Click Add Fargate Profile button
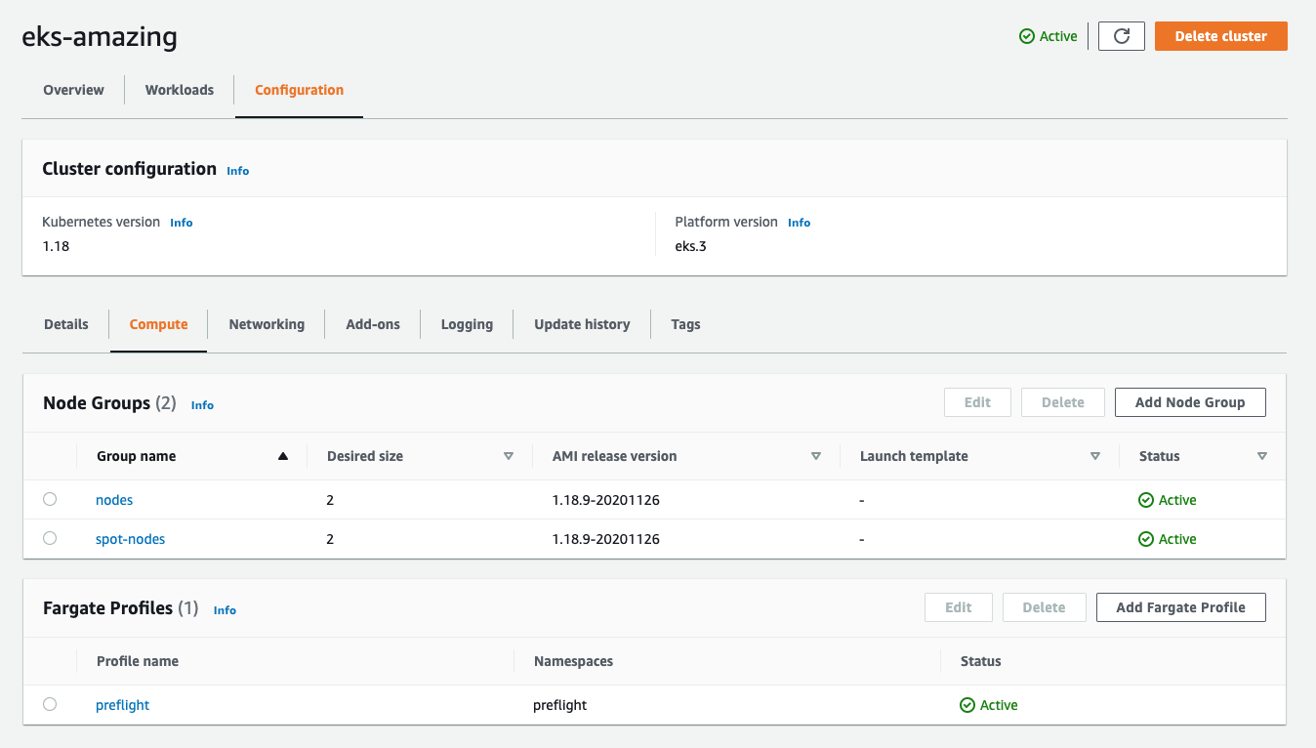Viewport: 1316px width, 748px height. (x=1180, y=607)
